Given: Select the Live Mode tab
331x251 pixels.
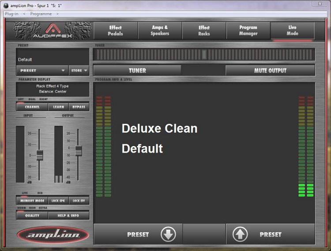Looking at the screenshot, I should [293, 30].
